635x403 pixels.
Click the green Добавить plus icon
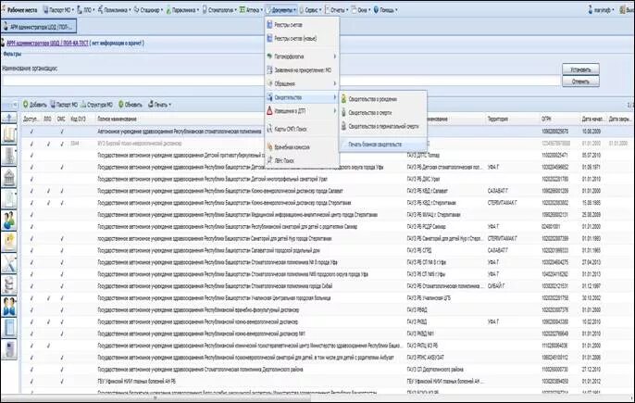tap(26, 104)
